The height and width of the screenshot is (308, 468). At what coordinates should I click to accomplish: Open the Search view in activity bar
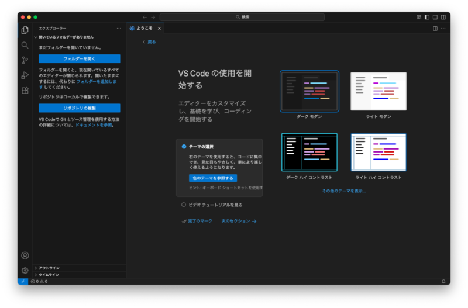click(25, 46)
